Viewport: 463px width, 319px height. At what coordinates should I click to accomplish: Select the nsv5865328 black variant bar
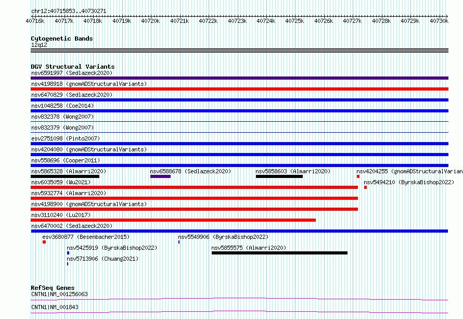coord(65,176)
